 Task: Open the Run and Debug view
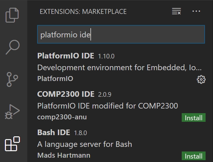click(12, 112)
